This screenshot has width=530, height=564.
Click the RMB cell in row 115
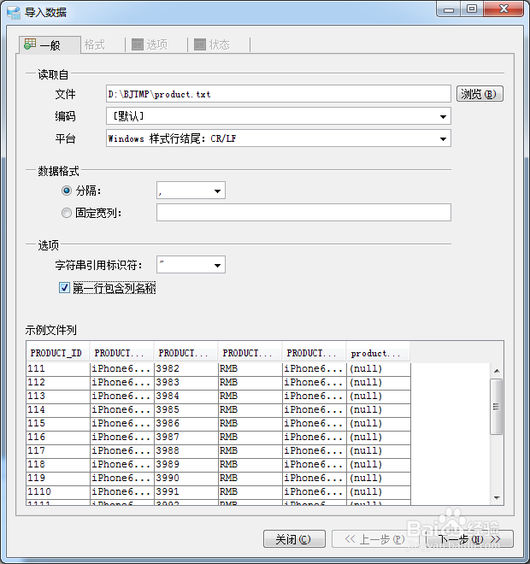click(x=250, y=423)
